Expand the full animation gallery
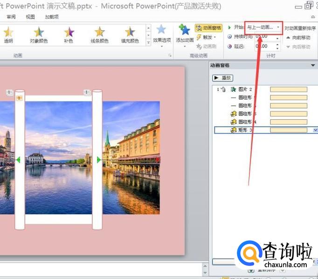This screenshot has width=318, height=279. pos(148,43)
